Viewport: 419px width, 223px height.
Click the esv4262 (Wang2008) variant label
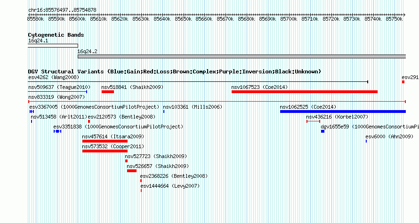click(x=54, y=78)
